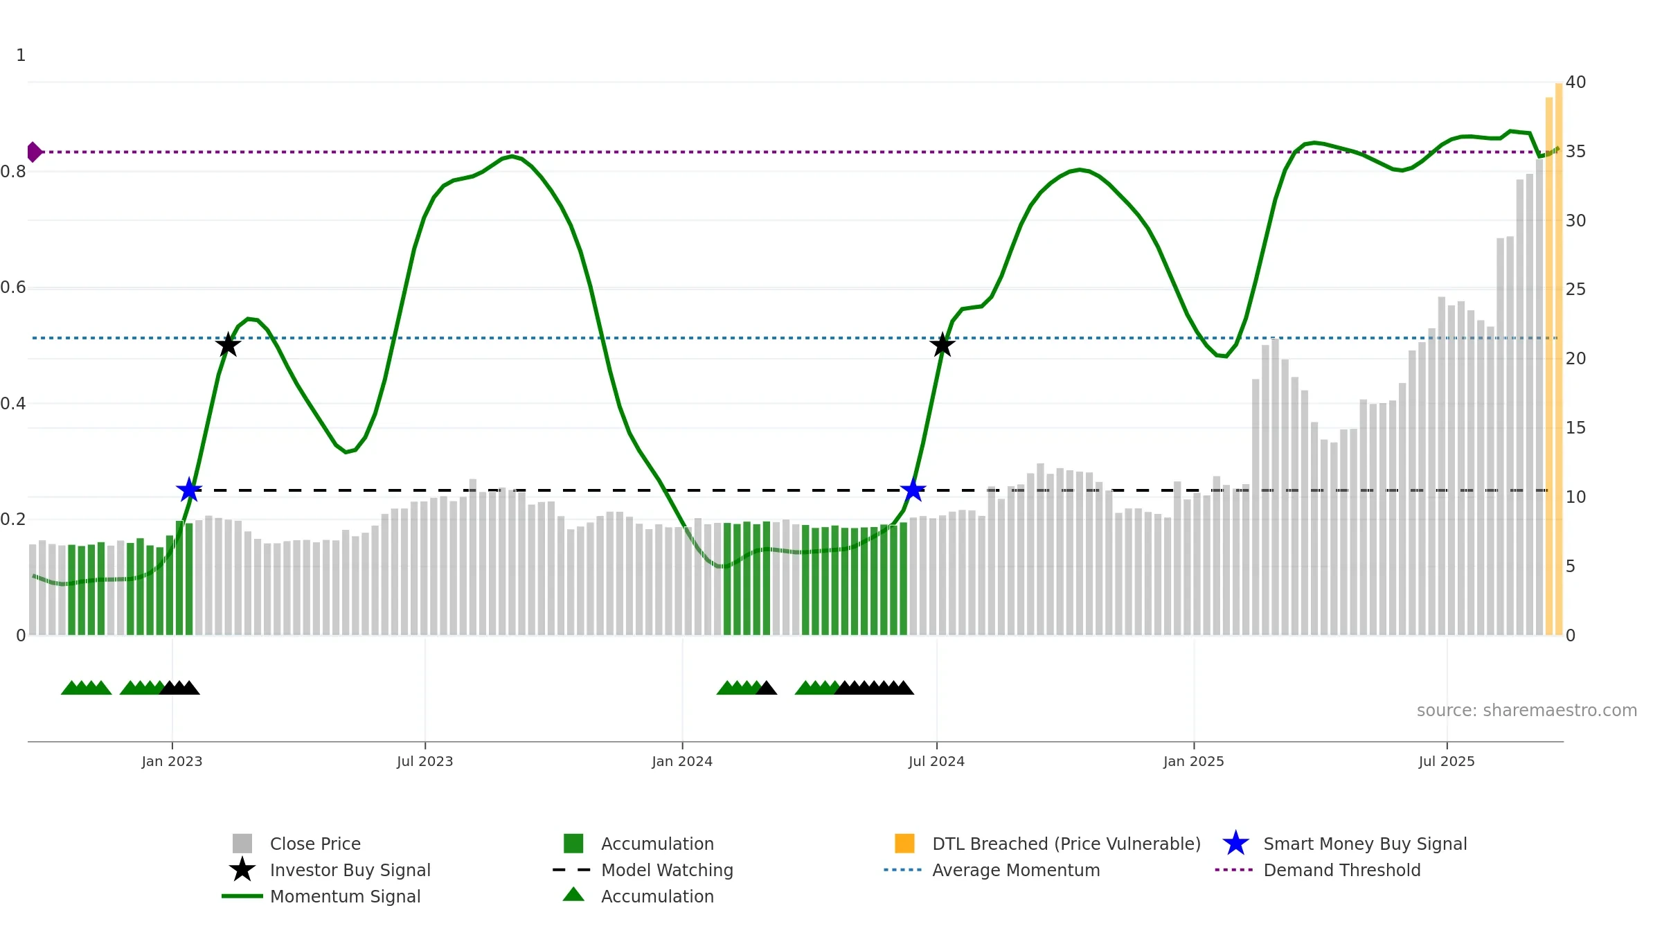Click the black star icon in the legend
Image resolution: width=1662 pixels, height=935 pixels.
[x=242, y=870]
